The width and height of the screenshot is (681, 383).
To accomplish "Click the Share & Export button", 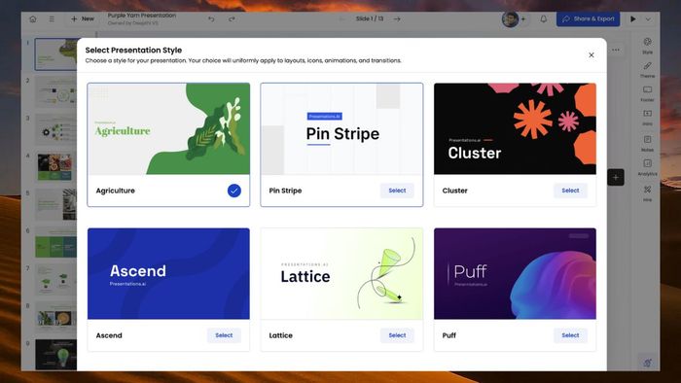I will click(588, 18).
